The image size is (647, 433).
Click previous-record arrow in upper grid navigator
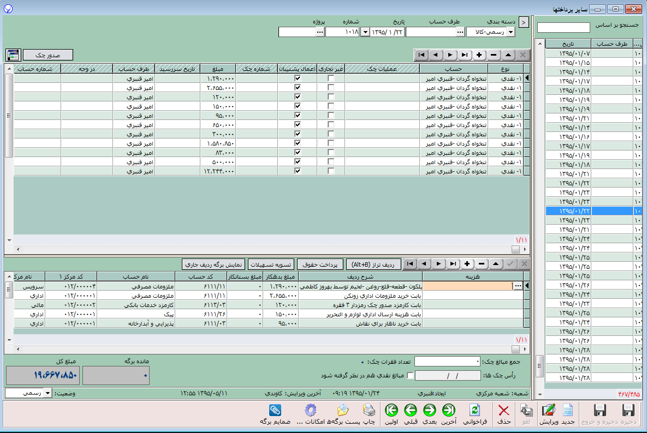click(436, 55)
